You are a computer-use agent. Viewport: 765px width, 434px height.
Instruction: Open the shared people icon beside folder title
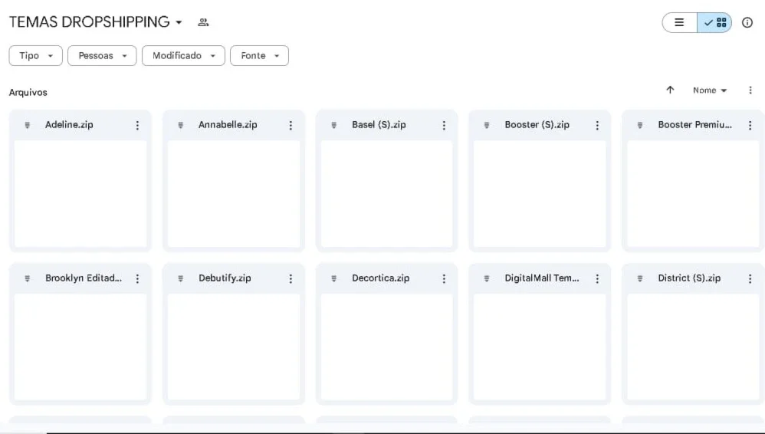[203, 22]
